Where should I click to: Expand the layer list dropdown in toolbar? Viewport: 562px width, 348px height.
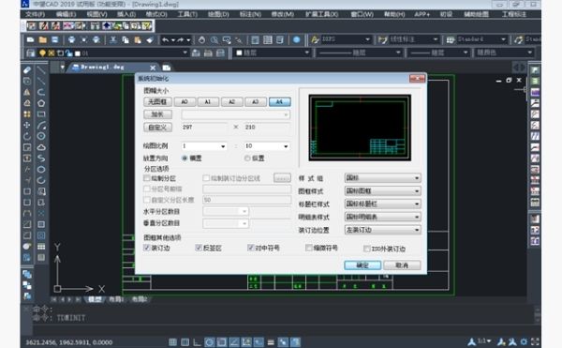185,53
